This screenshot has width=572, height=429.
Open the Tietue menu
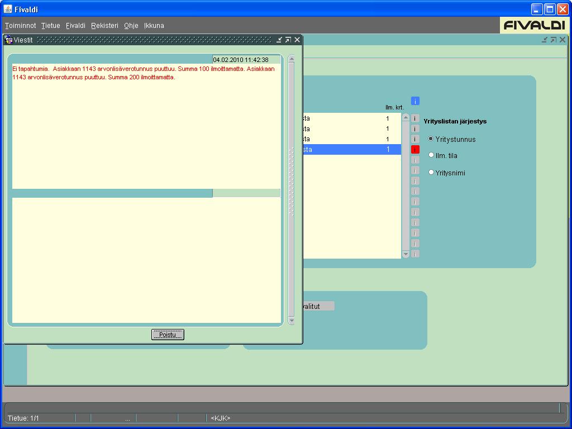pyautogui.click(x=50, y=26)
